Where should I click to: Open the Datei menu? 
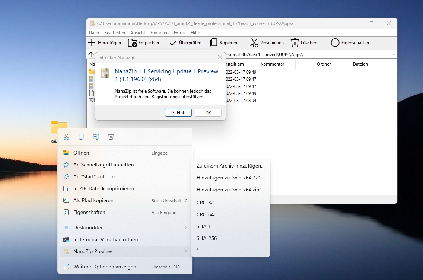tap(94, 33)
